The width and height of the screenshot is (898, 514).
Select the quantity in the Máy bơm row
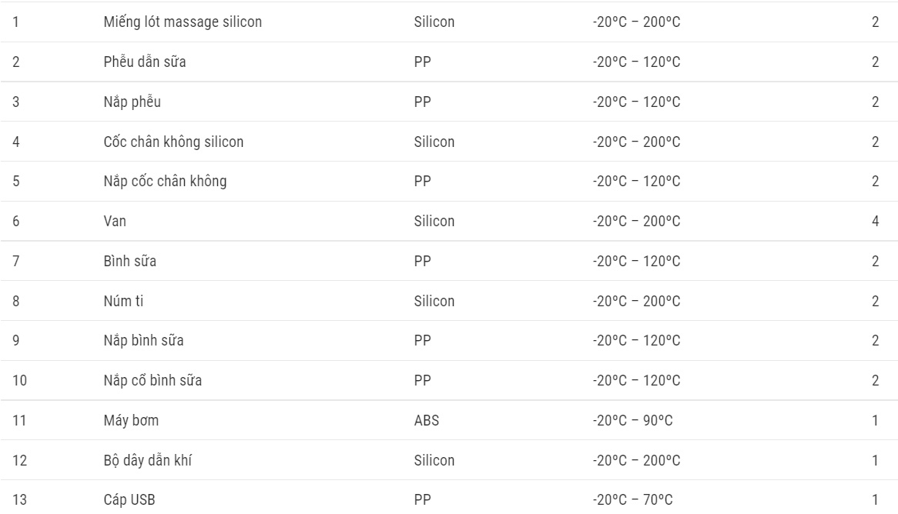tap(875, 420)
